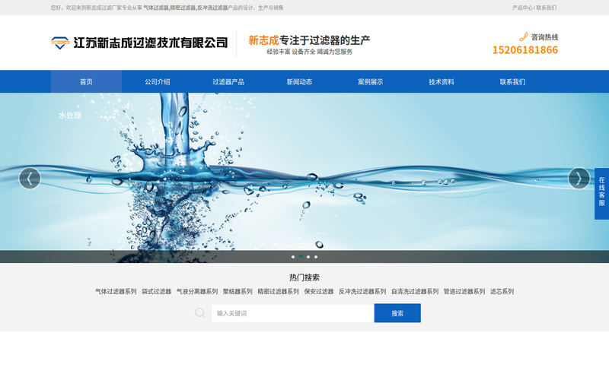
Task: Open the 首页 navigation tab
Action: coord(86,82)
